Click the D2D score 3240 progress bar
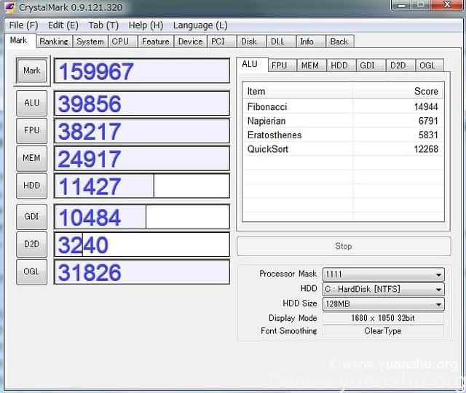This screenshot has width=466, height=393. 142,245
